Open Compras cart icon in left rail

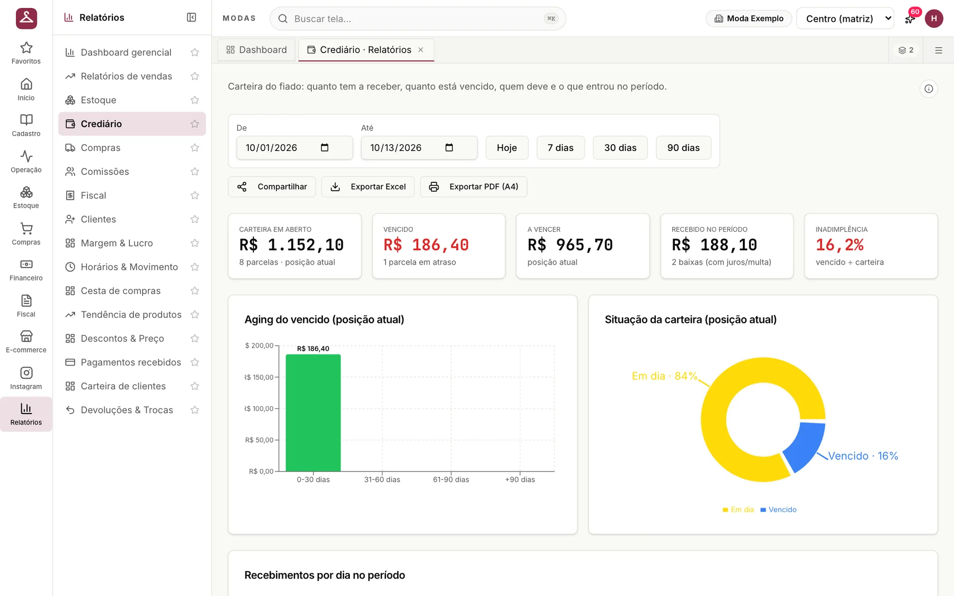26,234
